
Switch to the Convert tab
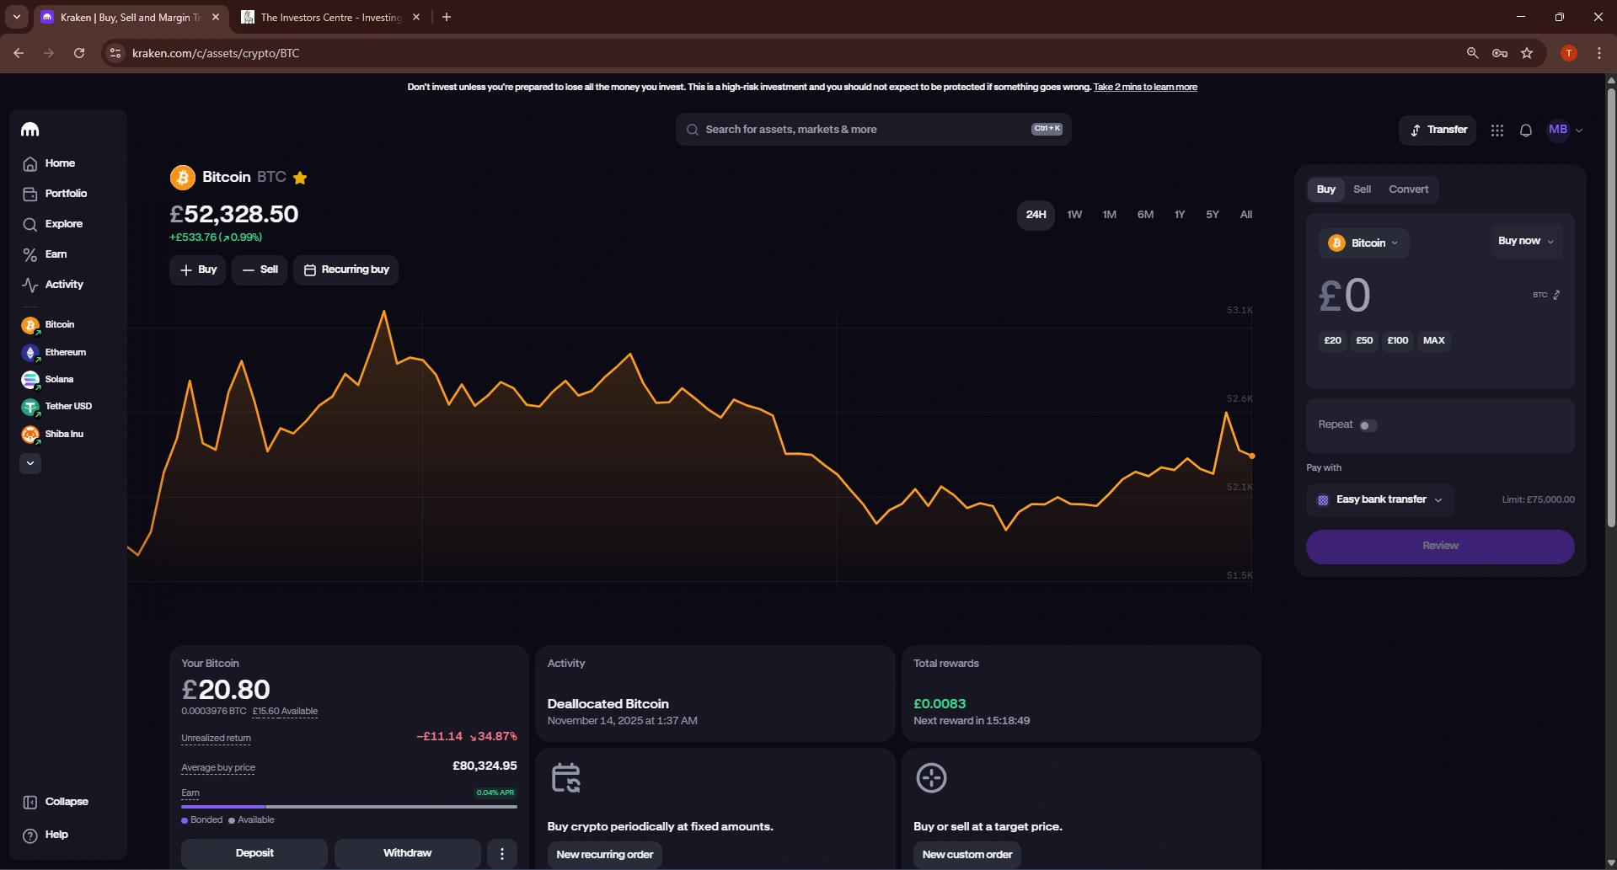coord(1408,189)
